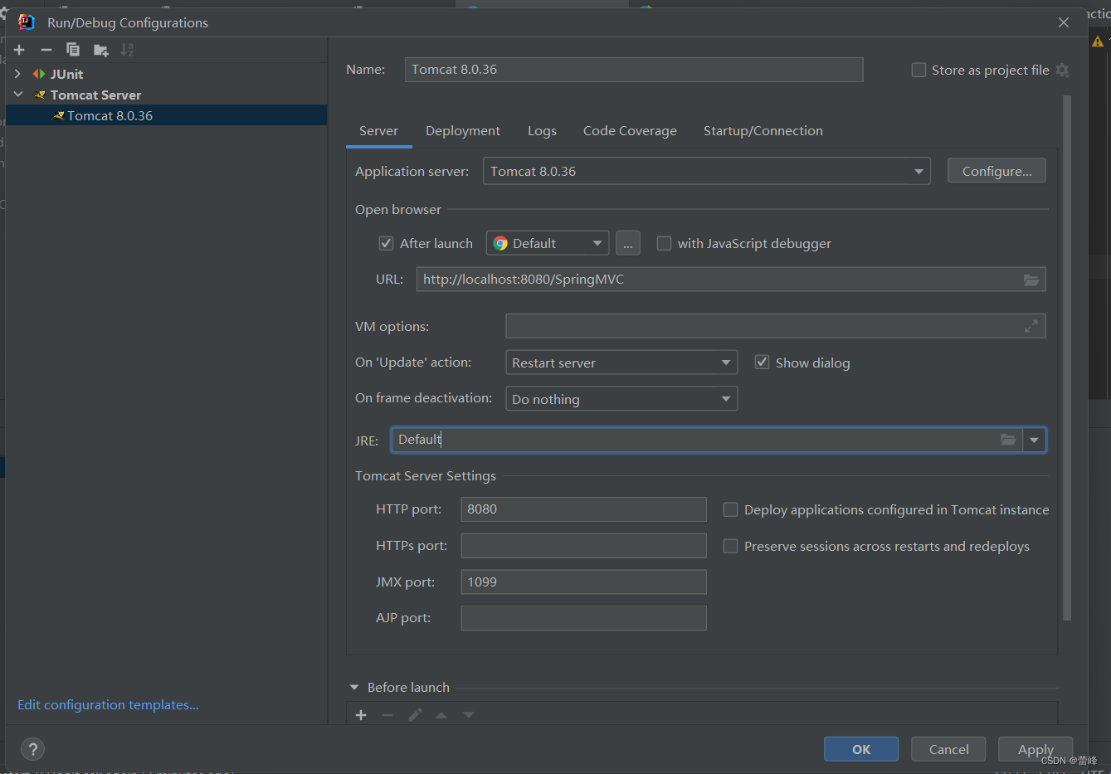Browse for URL using the folder icon
Viewport: 1111px width, 774px height.
[1031, 280]
